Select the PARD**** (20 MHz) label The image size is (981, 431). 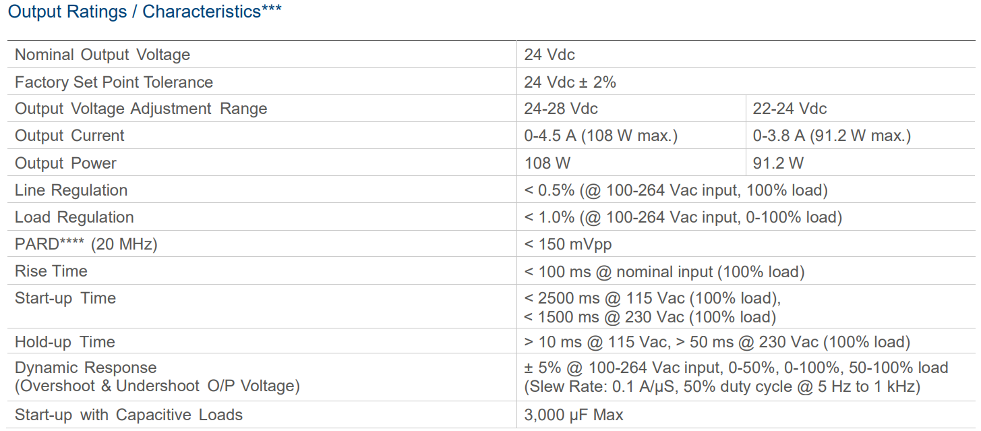click(86, 244)
